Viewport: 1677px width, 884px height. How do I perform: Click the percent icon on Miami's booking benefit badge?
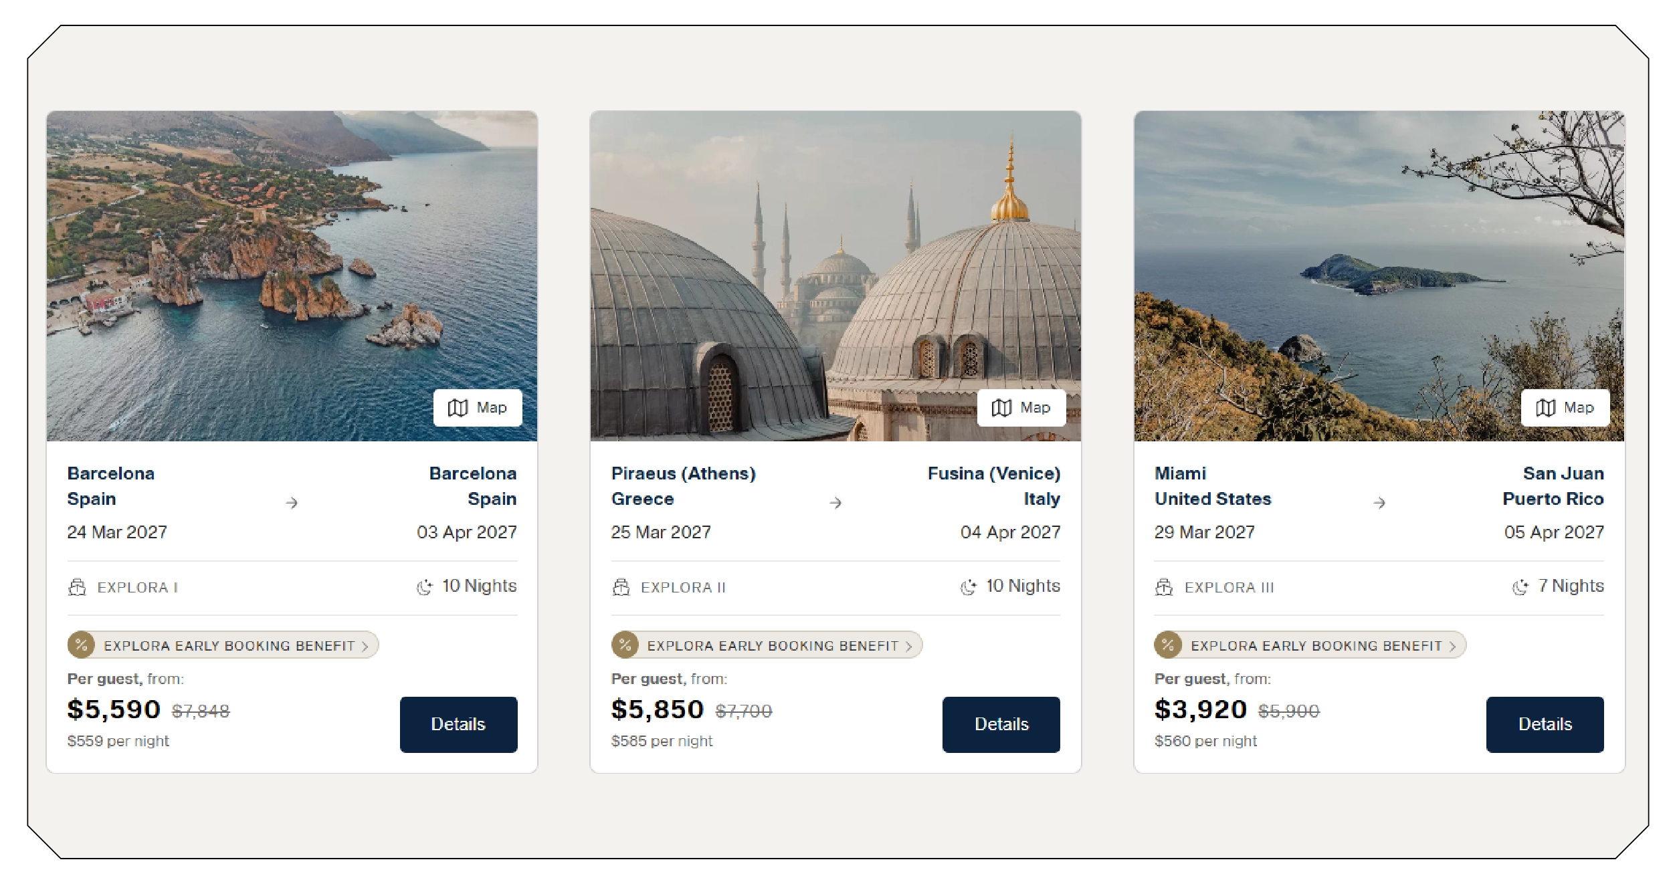(x=1169, y=645)
